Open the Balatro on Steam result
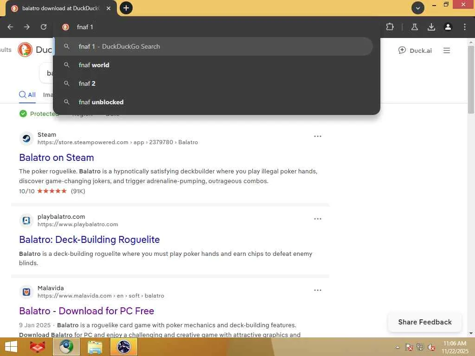This screenshot has width=475, height=356. 56,158
